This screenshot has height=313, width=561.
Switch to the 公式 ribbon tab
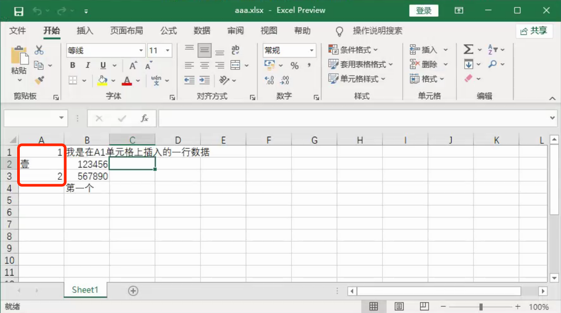coord(168,31)
